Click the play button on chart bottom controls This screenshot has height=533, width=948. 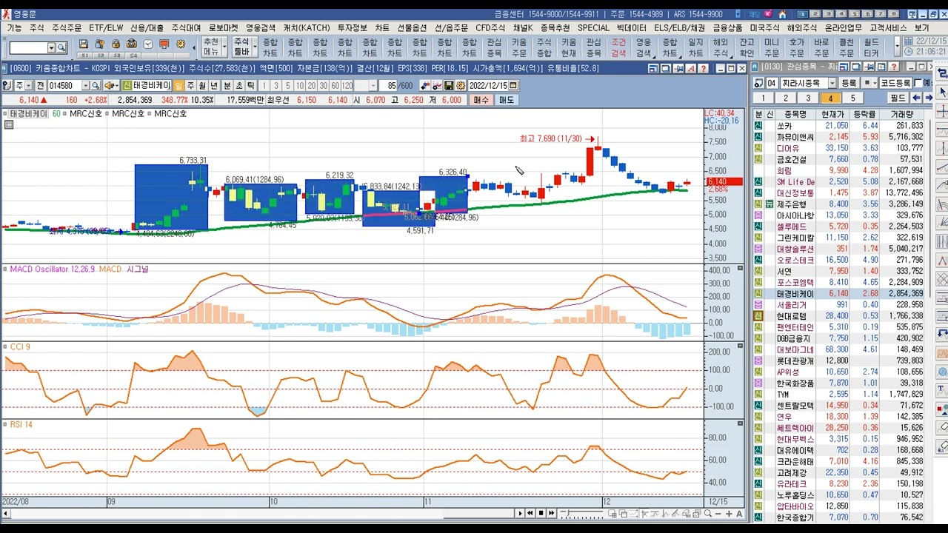point(521,513)
